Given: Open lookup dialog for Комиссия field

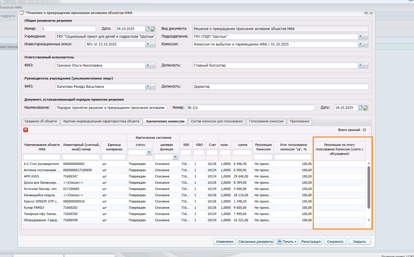Looking at the screenshot, I should point(366,44).
